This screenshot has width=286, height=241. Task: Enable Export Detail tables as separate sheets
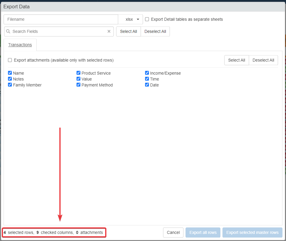[147, 19]
